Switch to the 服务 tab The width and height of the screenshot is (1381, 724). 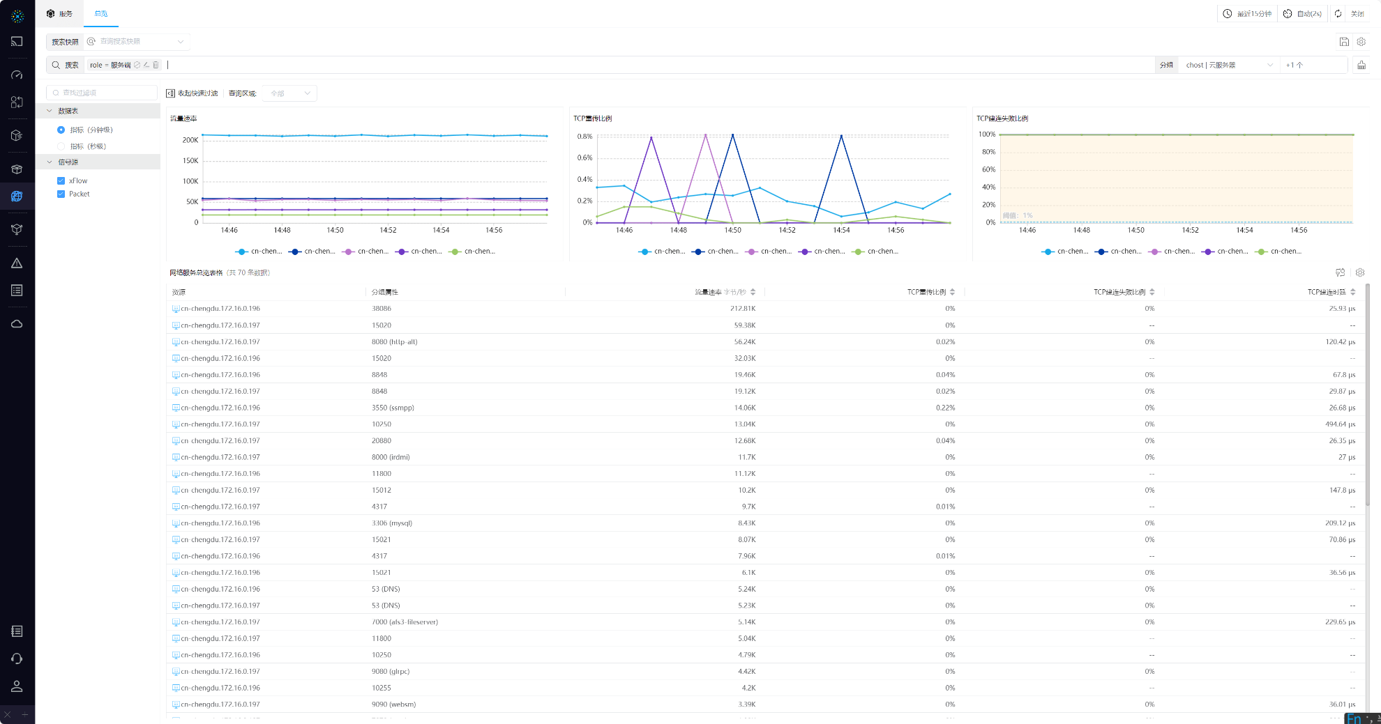click(59, 14)
